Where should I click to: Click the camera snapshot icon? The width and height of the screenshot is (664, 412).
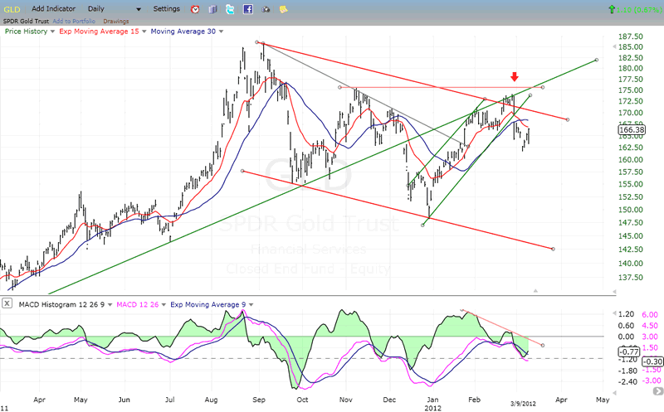tap(266, 9)
